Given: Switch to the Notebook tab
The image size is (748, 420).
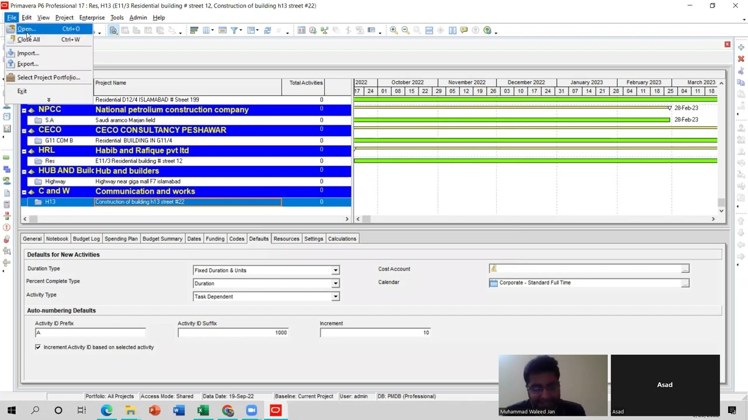Looking at the screenshot, I should click(x=57, y=239).
